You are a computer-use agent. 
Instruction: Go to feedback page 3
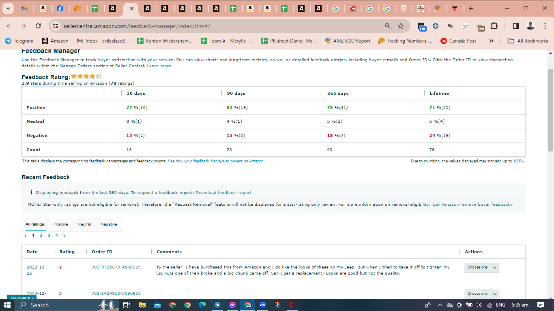(49, 235)
